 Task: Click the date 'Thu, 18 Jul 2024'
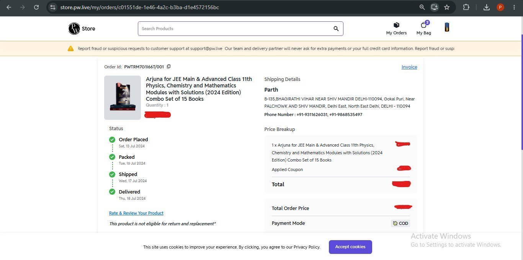pos(132,199)
